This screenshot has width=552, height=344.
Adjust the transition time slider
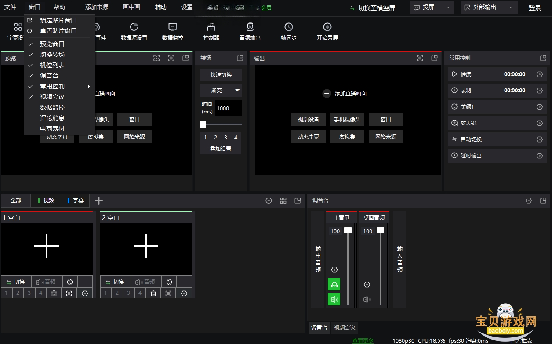pos(203,124)
